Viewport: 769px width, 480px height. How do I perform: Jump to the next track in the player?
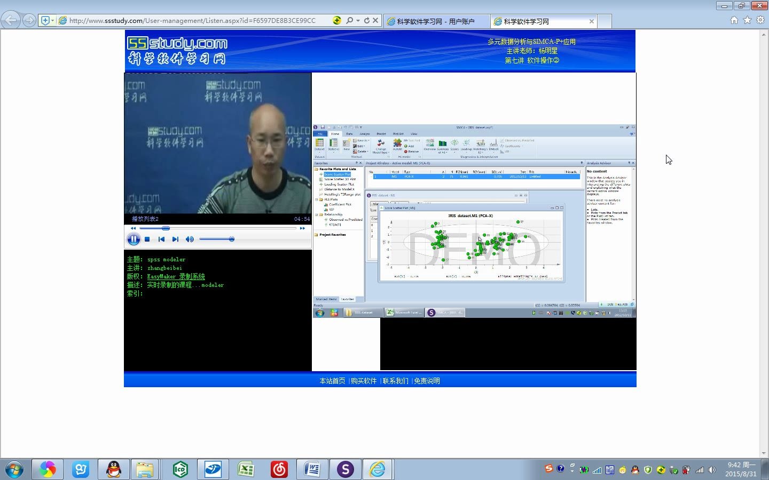pos(175,239)
